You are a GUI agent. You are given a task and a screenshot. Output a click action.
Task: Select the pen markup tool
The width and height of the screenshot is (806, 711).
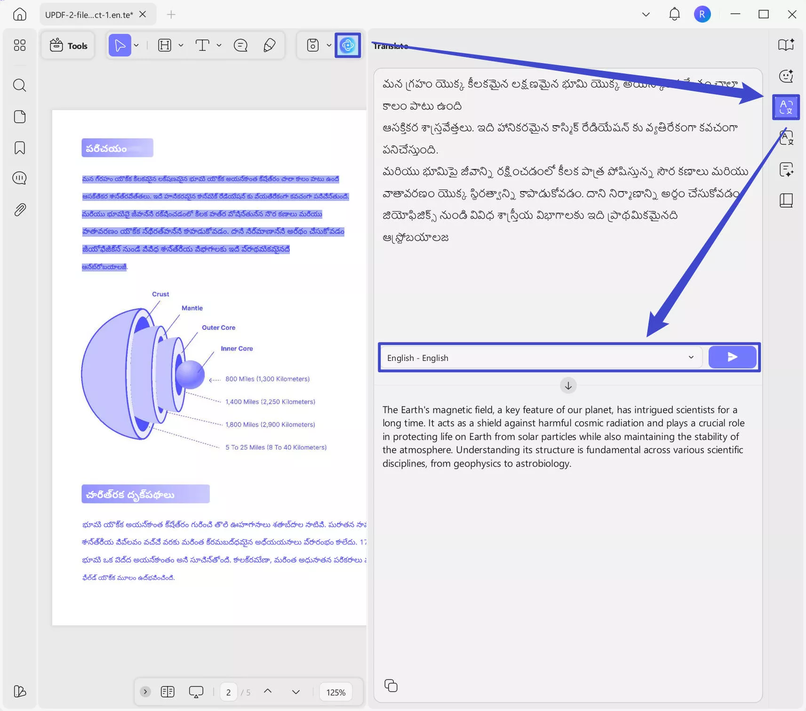tap(269, 45)
